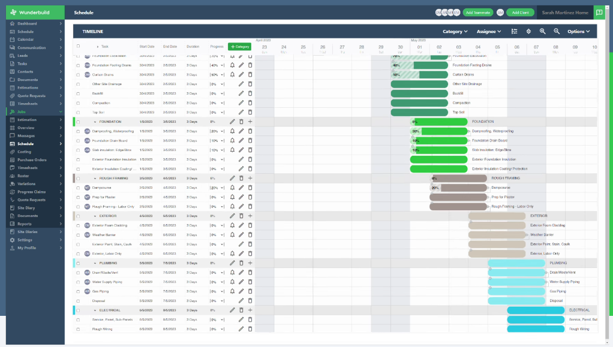
Task: Click plus icon on PLUMBING category row
Action: (x=250, y=263)
